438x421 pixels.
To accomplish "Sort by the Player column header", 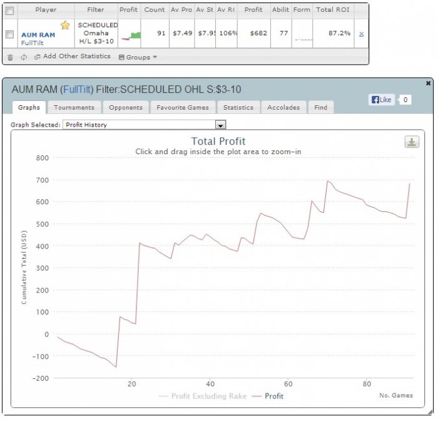I will (x=46, y=10).
